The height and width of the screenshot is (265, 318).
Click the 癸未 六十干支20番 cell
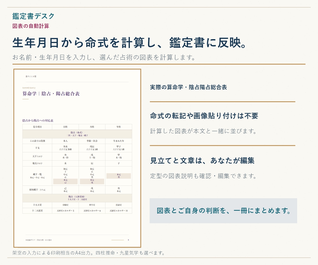[x=65, y=148]
